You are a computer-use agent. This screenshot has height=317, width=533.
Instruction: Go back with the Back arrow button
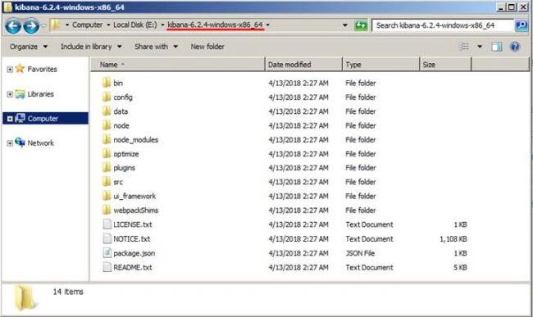pyautogui.click(x=13, y=26)
